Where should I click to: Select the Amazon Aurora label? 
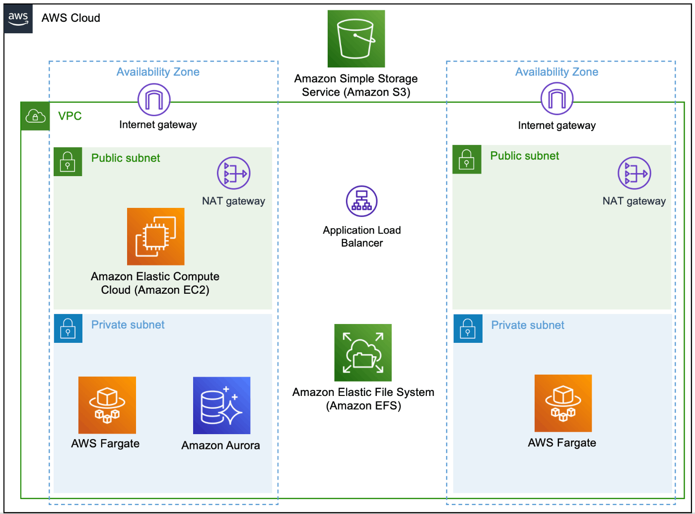(x=220, y=445)
